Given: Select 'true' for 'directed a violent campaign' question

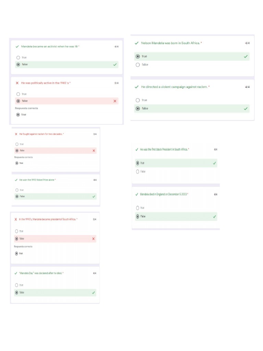Looking at the screenshot, I should click(x=138, y=100).
